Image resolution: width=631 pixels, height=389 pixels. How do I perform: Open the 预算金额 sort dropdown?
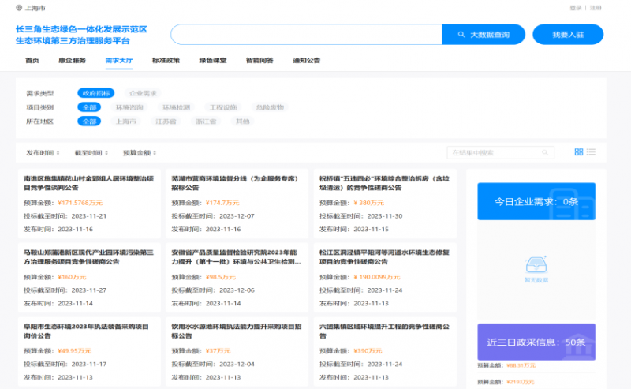point(140,152)
